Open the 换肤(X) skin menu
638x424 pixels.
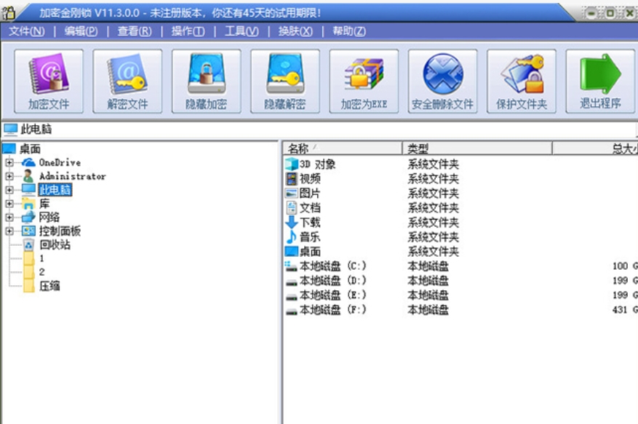coord(295,31)
